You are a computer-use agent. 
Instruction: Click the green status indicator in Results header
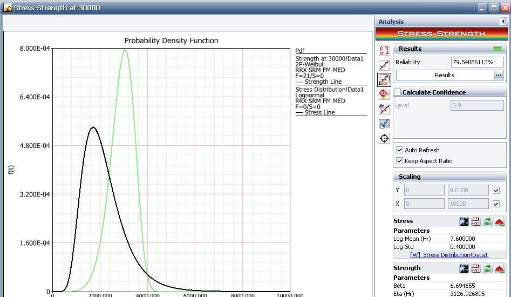[x=498, y=49]
